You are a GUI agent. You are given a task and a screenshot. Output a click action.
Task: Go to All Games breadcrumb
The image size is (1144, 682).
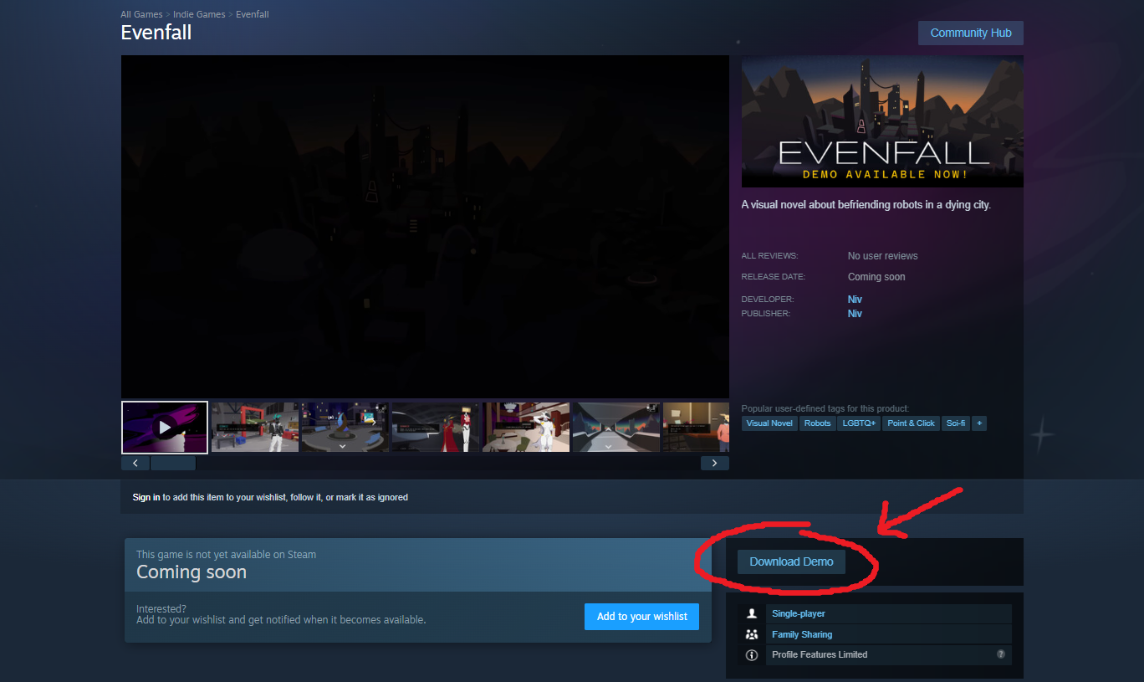pos(141,14)
